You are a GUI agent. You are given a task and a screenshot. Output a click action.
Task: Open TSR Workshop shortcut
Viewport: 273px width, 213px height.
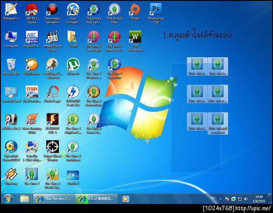pyautogui.click(x=135, y=41)
